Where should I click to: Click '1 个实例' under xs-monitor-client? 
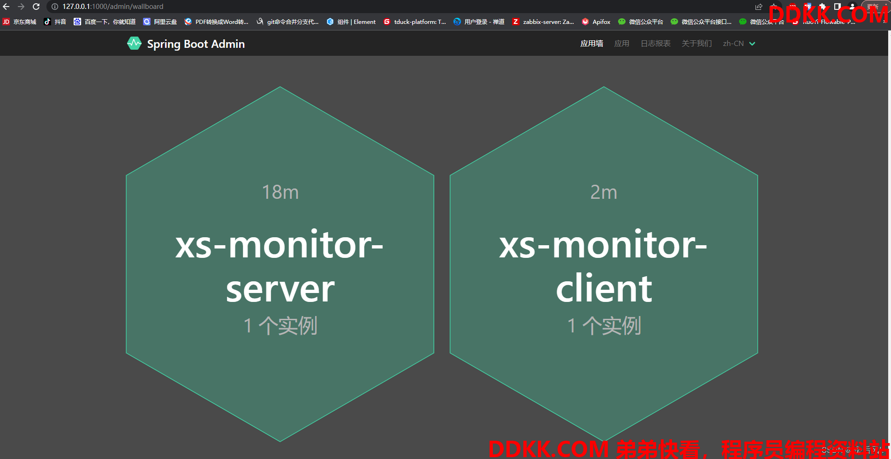coord(604,325)
